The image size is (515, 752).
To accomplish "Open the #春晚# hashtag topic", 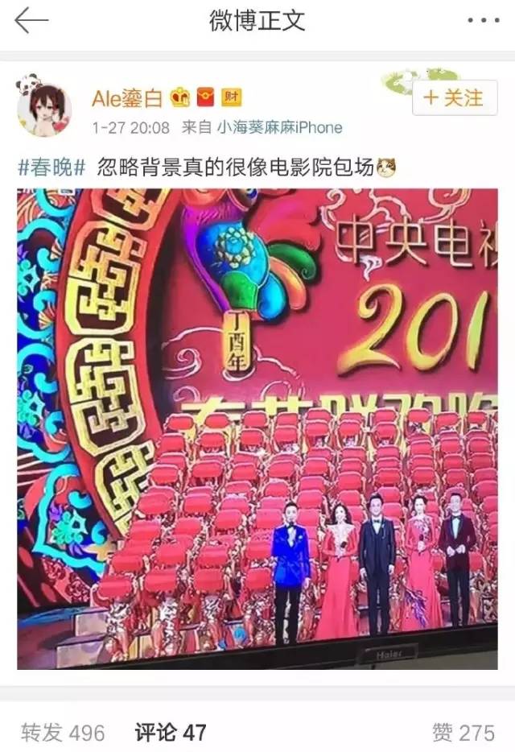I will [x=51, y=167].
